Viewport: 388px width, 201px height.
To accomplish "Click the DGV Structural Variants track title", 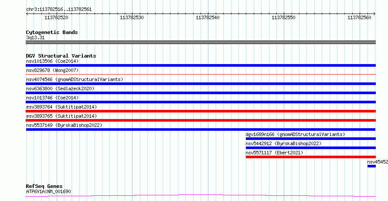I will (x=61, y=56).
